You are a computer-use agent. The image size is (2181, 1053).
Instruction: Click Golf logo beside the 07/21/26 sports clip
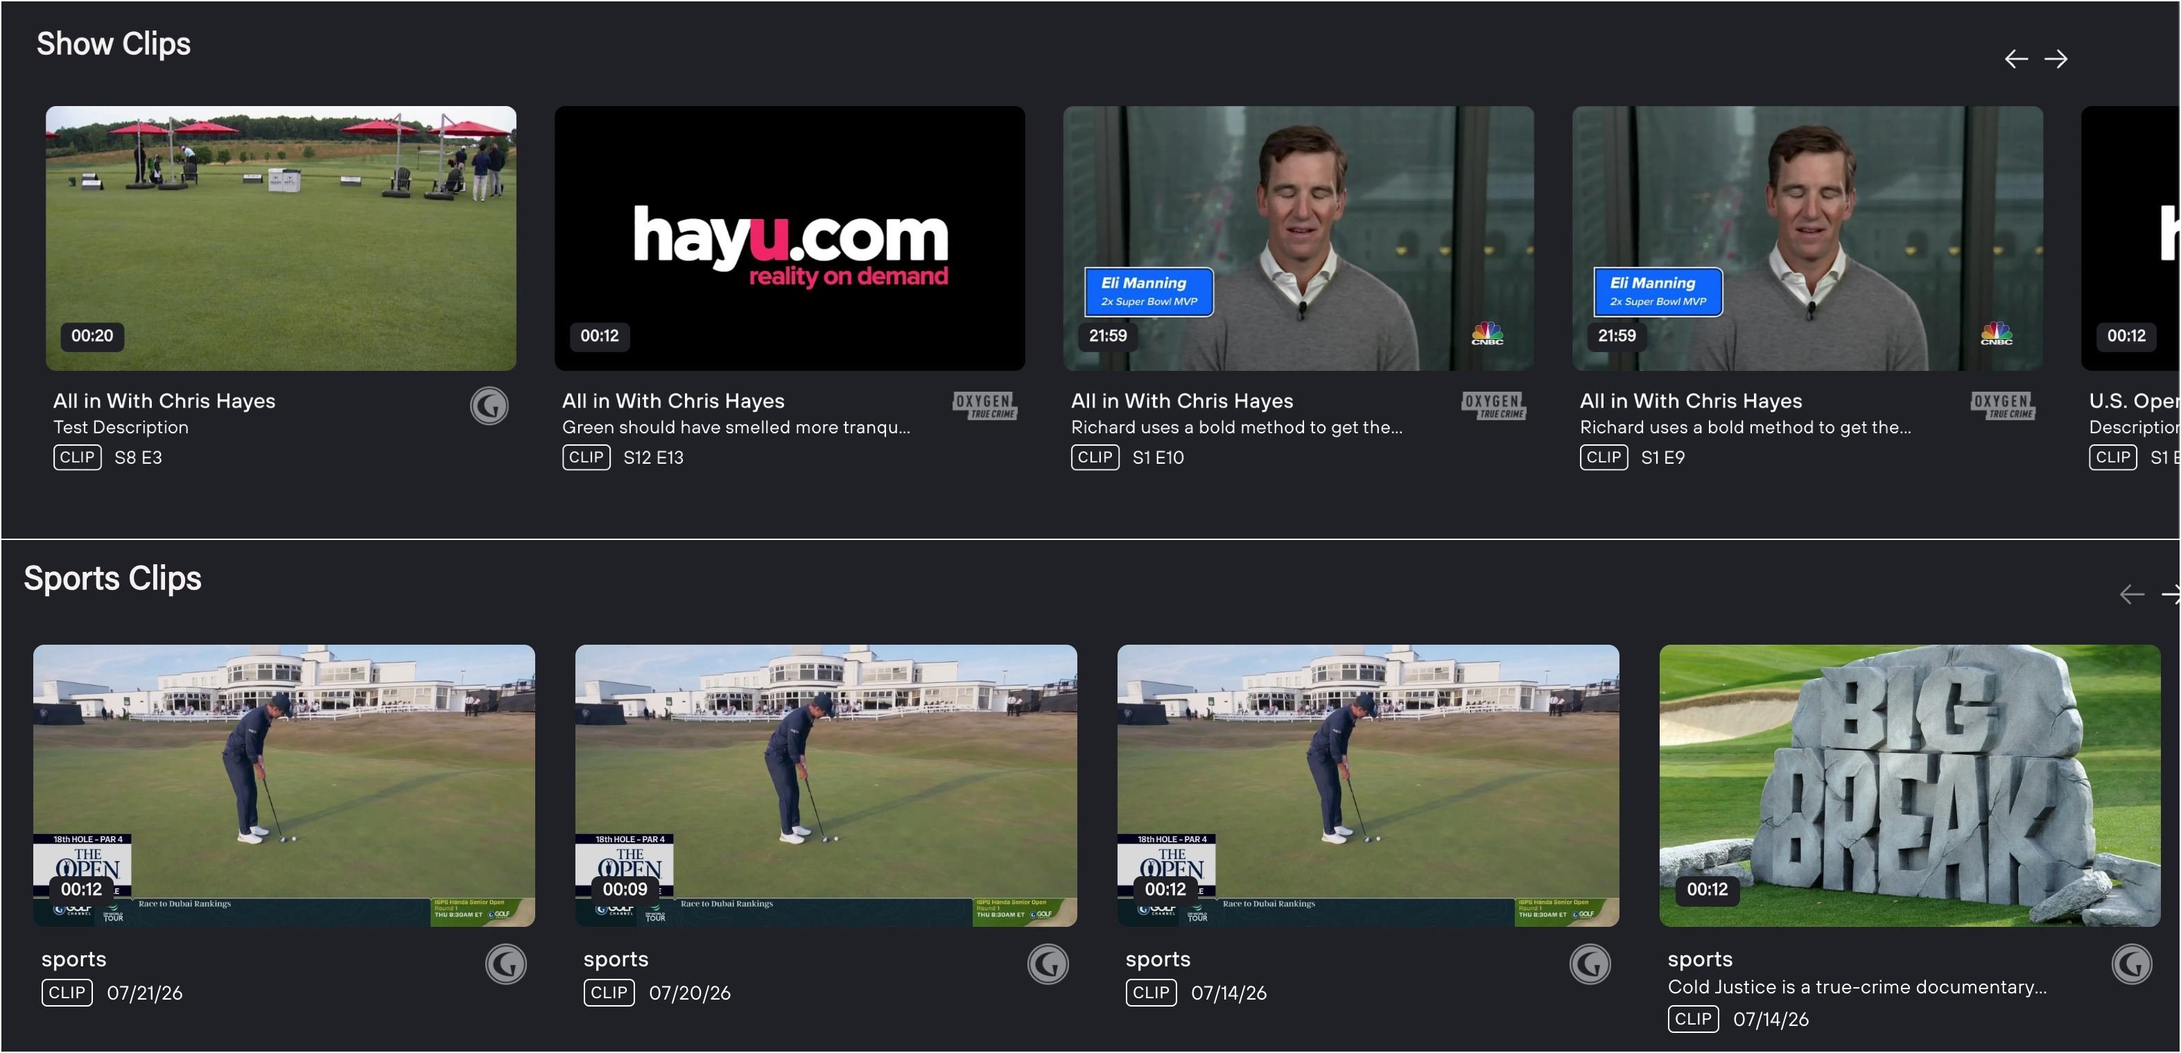click(x=505, y=964)
